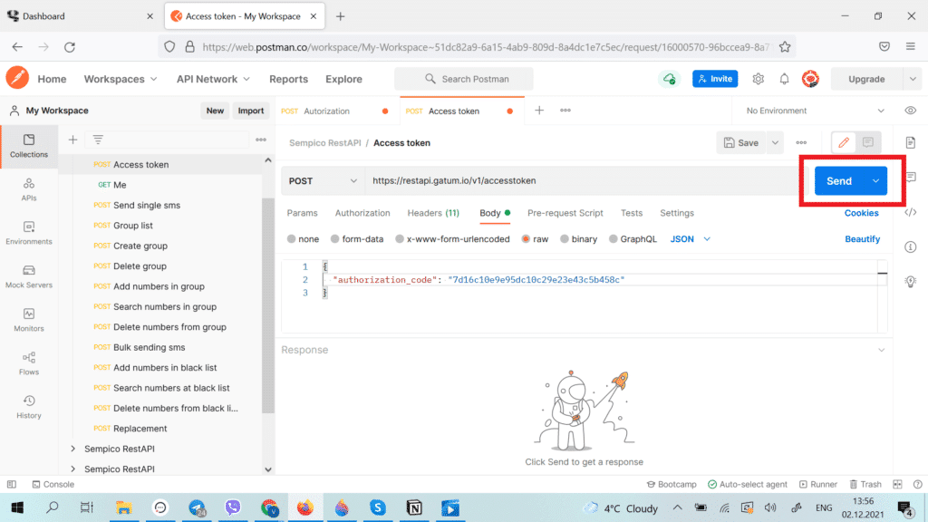The height and width of the screenshot is (522, 928).
Task: Open the Flows sidebar panel
Action: tap(28, 363)
